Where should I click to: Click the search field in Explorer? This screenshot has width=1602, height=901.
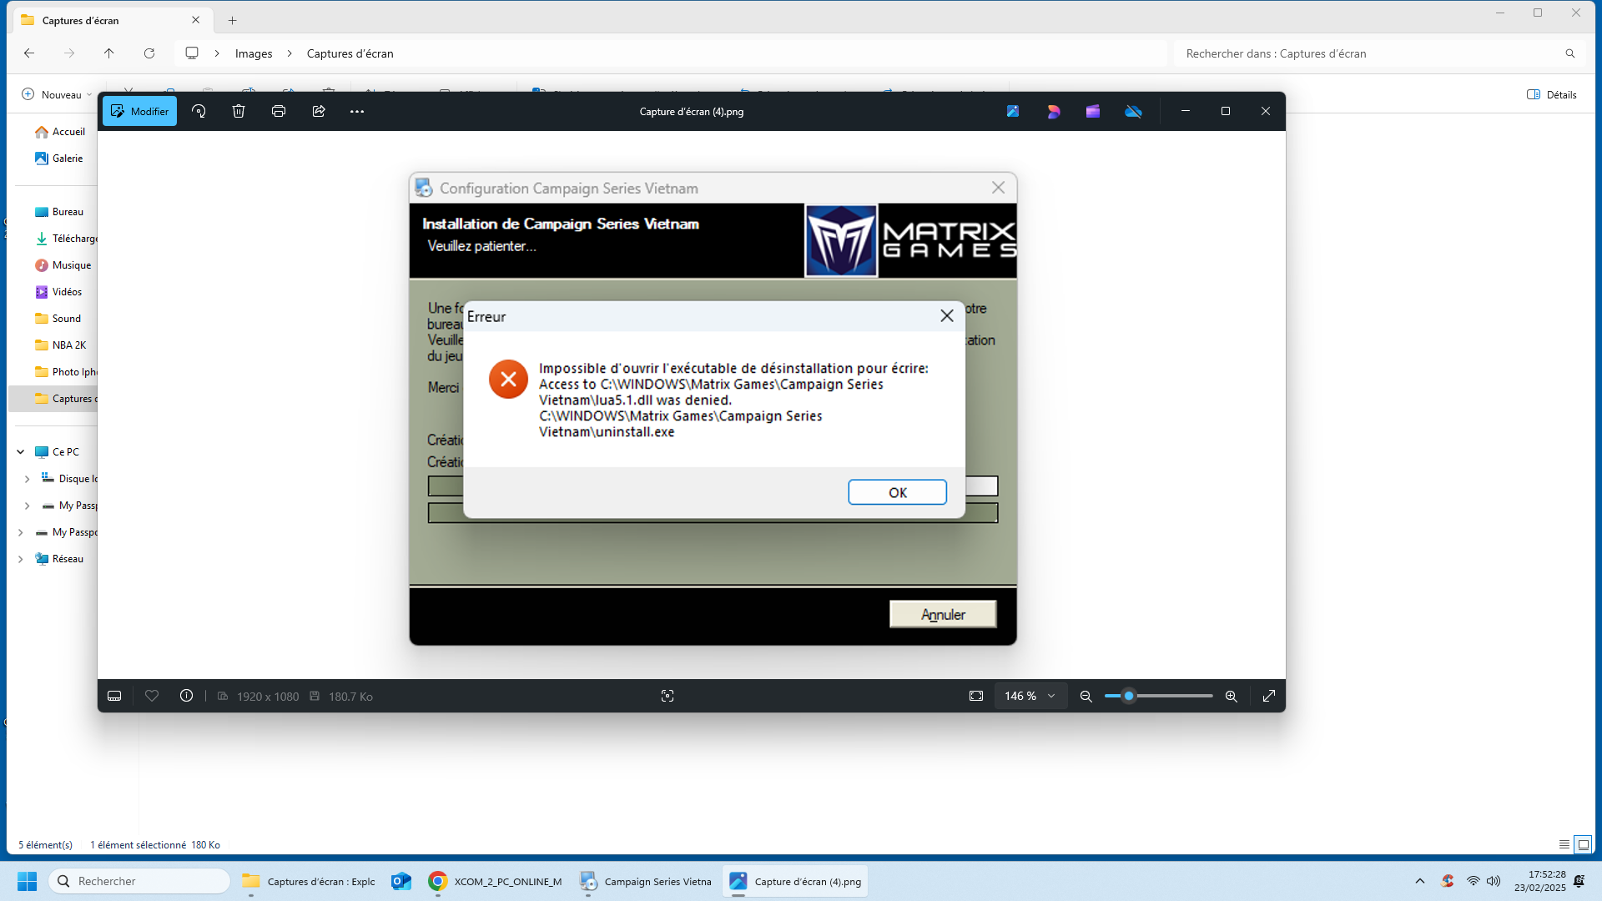click(1378, 53)
